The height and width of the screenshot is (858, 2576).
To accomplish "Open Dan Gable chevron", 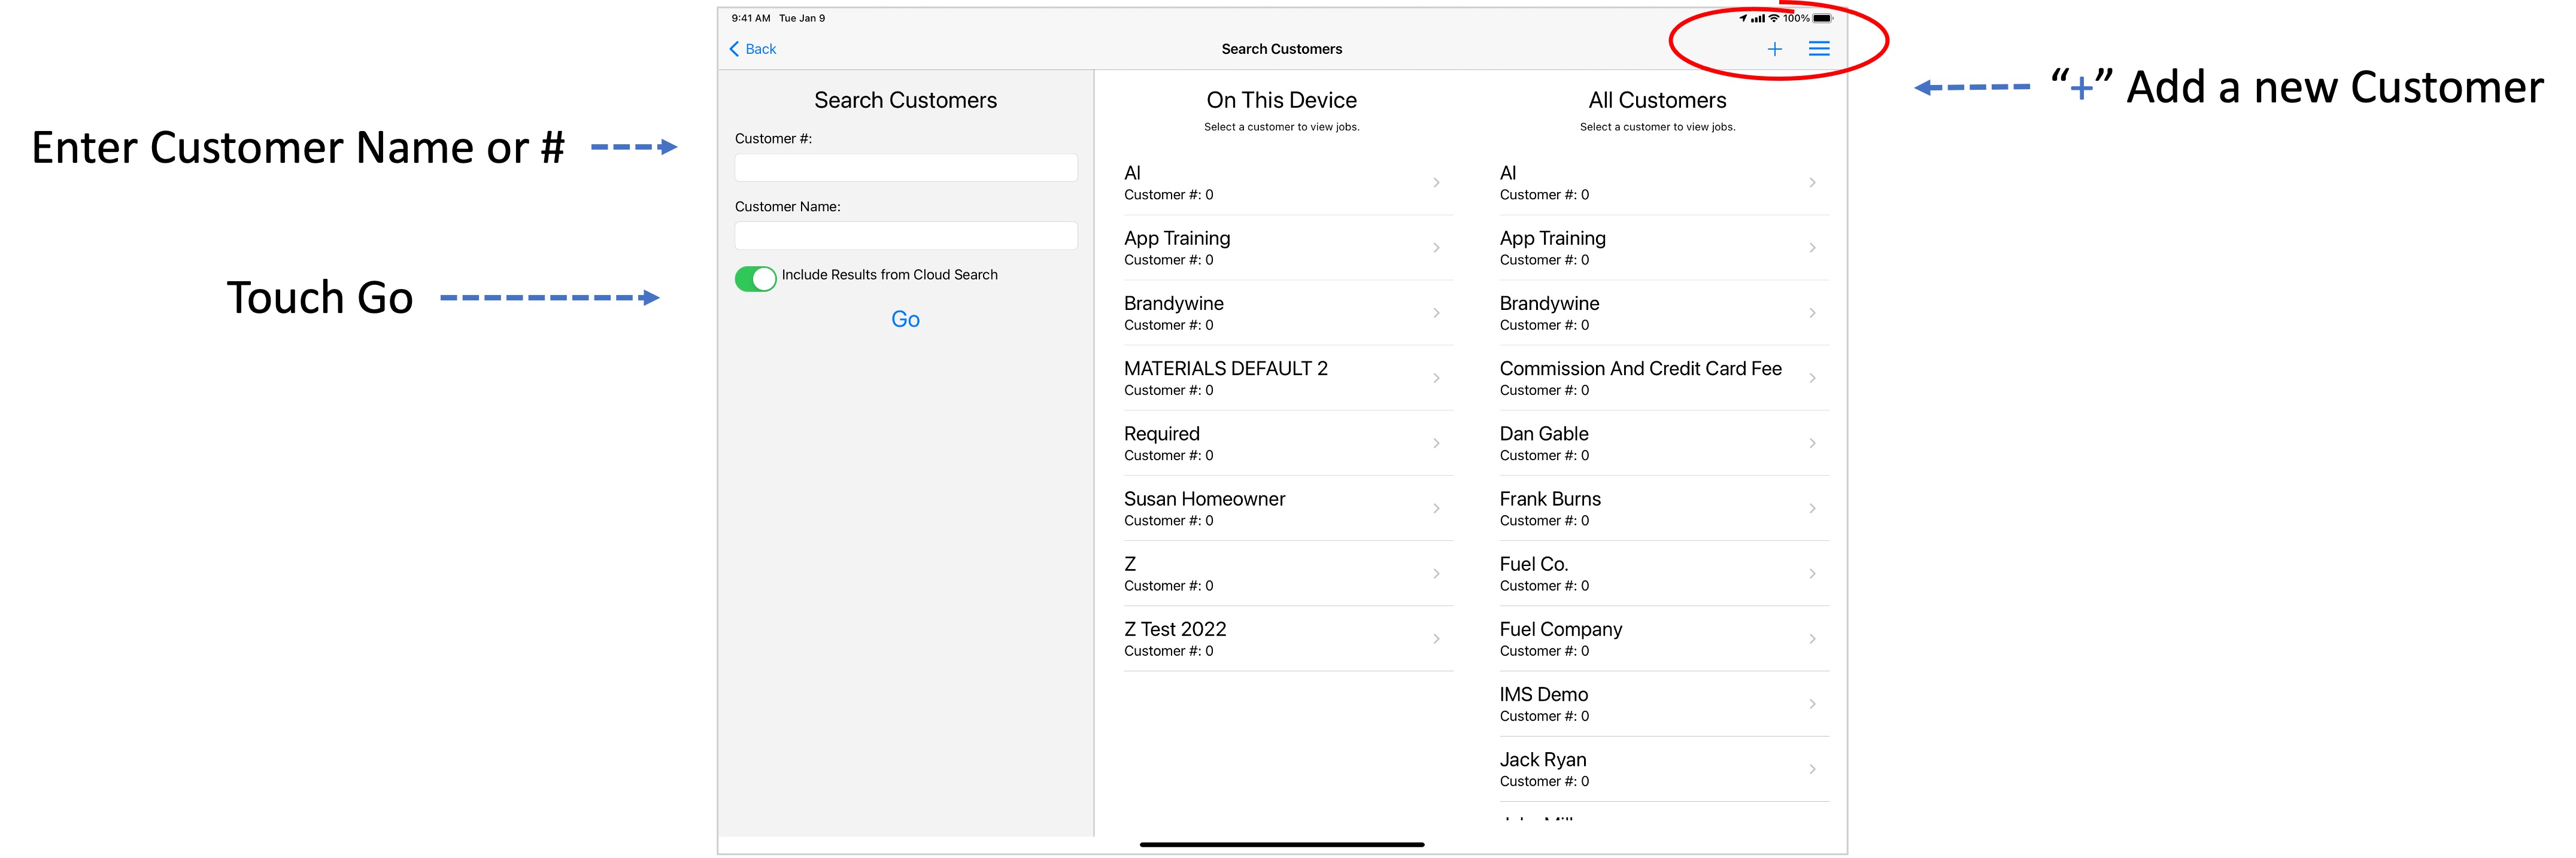I will 1812,443.
